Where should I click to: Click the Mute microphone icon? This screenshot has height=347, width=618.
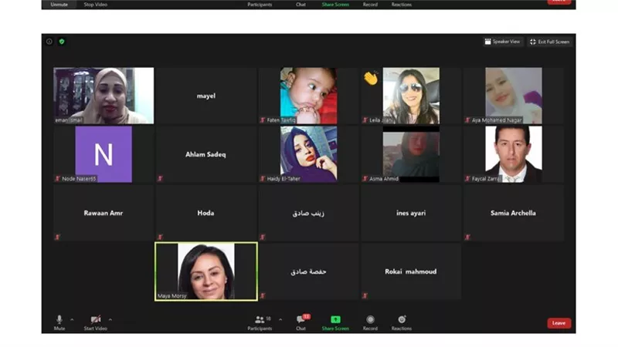59,319
